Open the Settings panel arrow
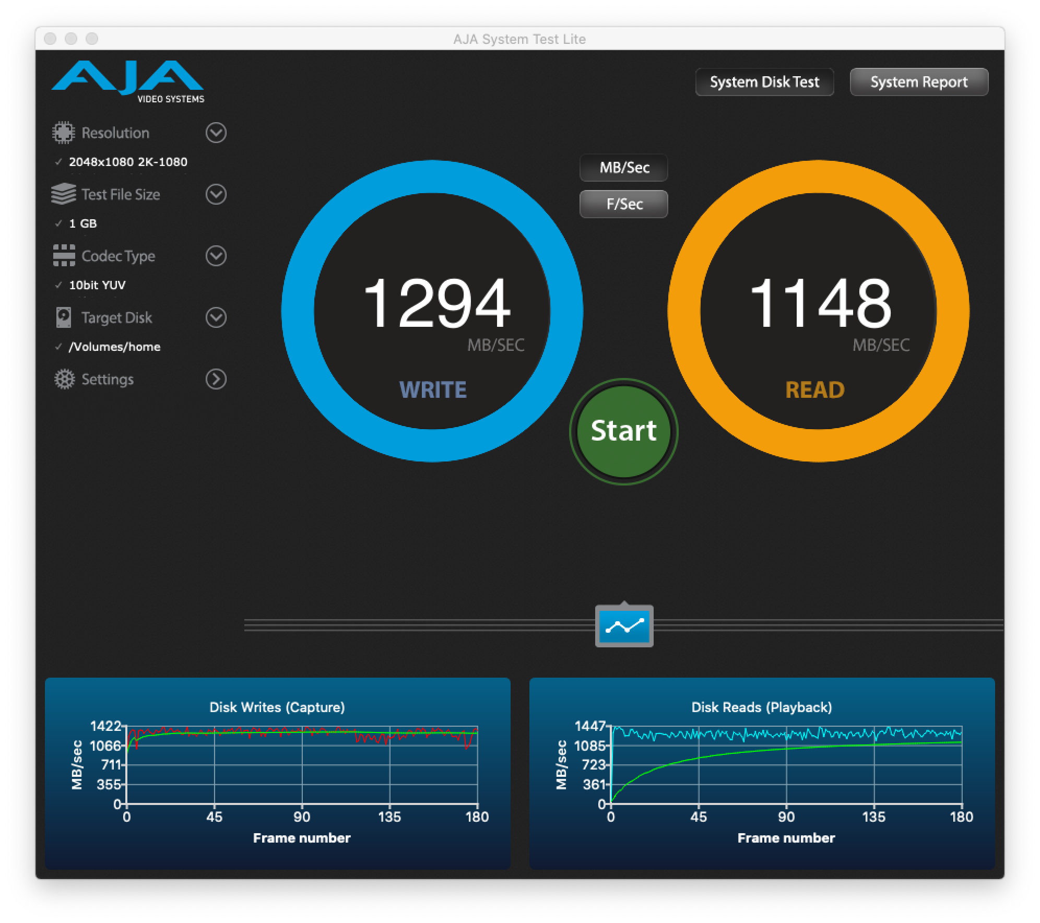This screenshot has height=923, width=1040. click(x=216, y=379)
